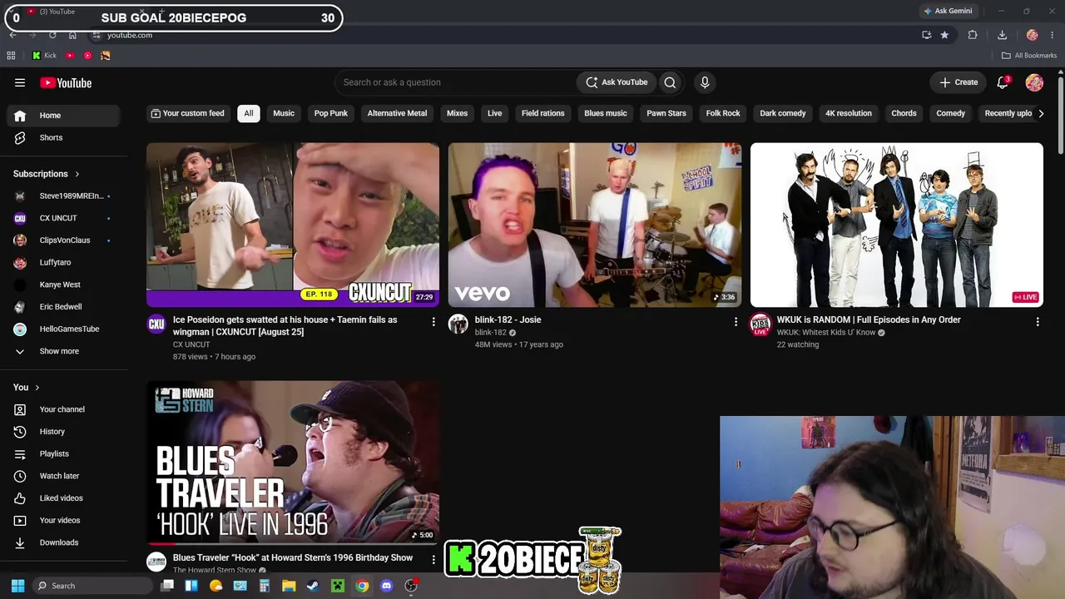Open Calculator from the taskbar
Image resolution: width=1065 pixels, height=599 pixels.
point(265,586)
